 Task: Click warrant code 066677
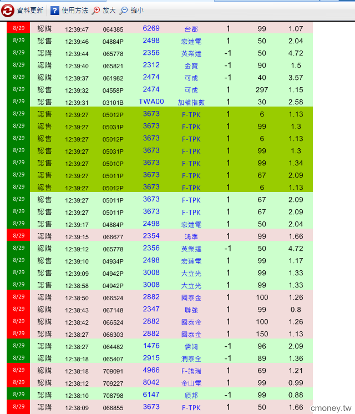[113, 237]
